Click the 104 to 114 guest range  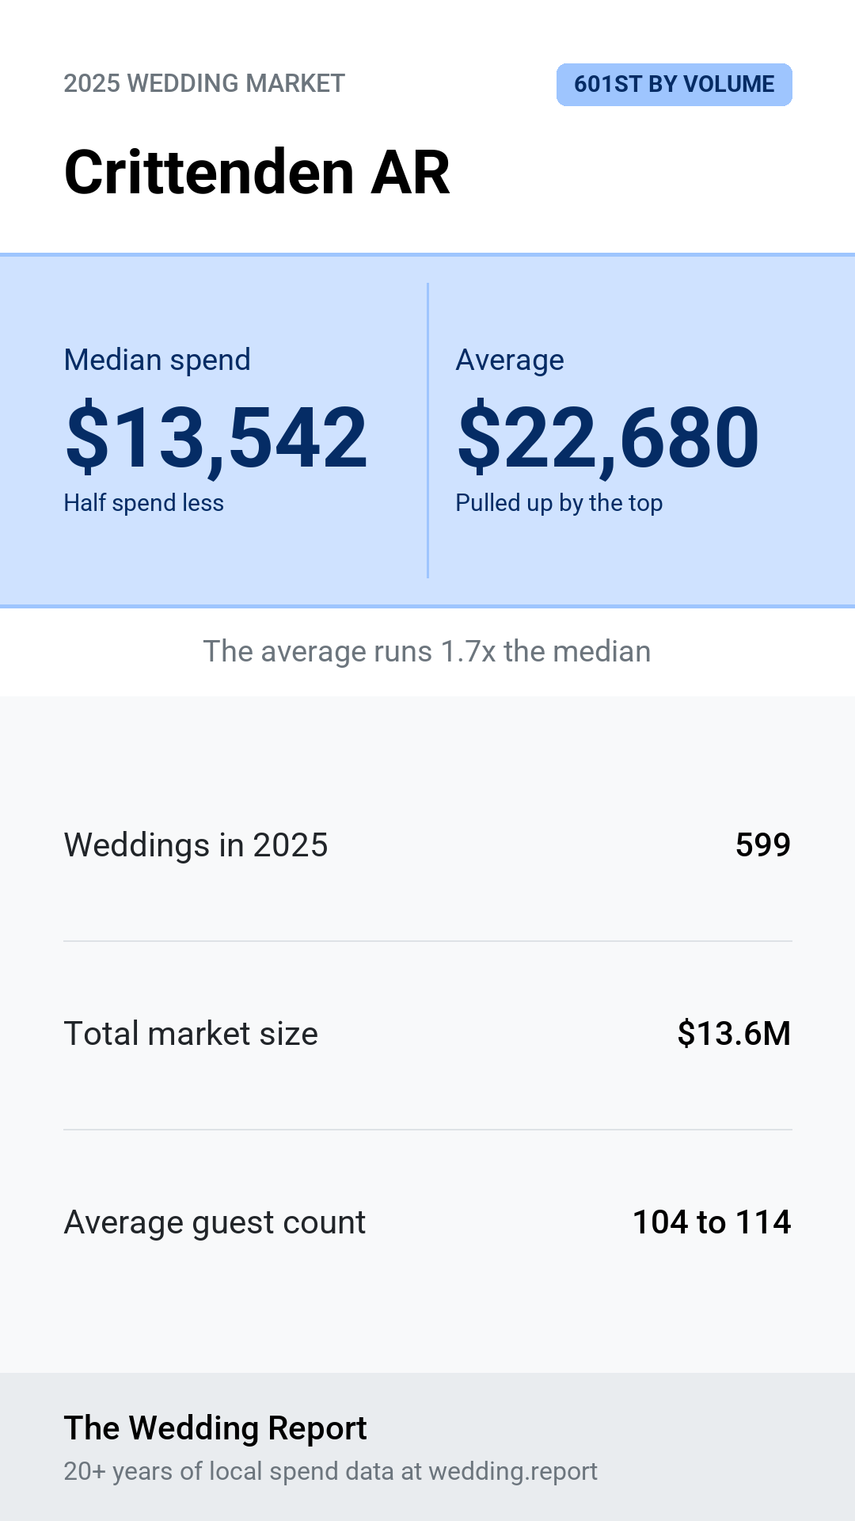tap(712, 1222)
